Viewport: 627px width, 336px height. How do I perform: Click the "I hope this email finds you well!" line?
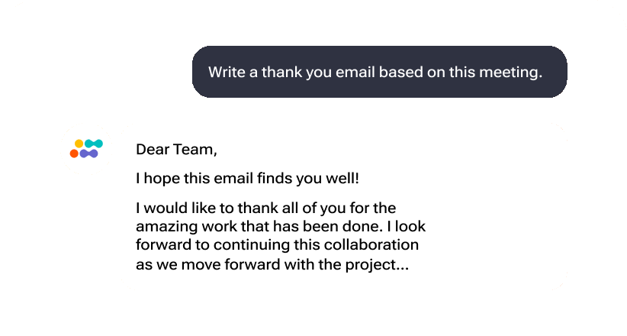tap(248, 178)
